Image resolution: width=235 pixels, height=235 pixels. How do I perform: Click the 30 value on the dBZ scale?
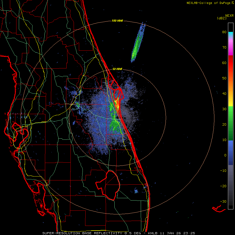click(224, 109)
